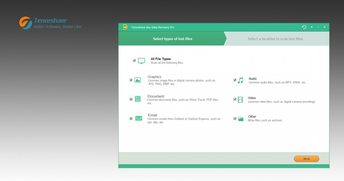Image resolution: width=344 pixels, height=181 pixels.
Task: Click the Video film strip icon
Action: [240, 100]
